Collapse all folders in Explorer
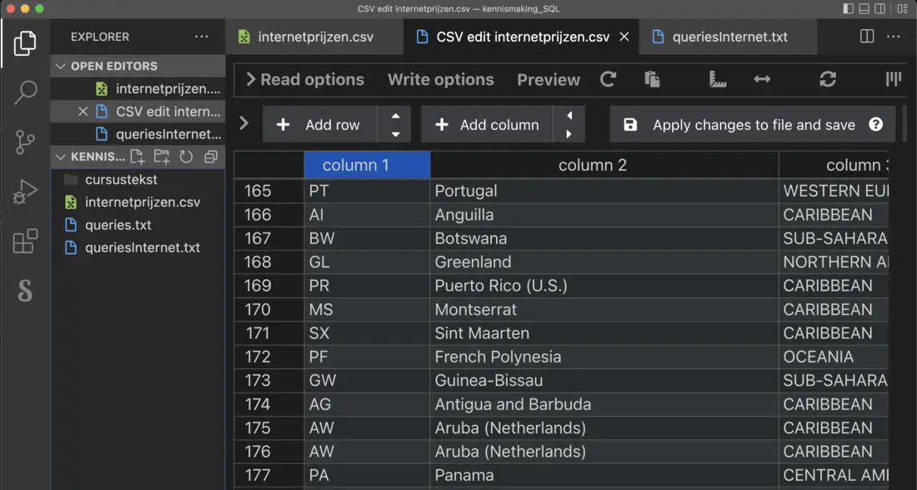The image size is (917, 490). [x=211, y=157]
